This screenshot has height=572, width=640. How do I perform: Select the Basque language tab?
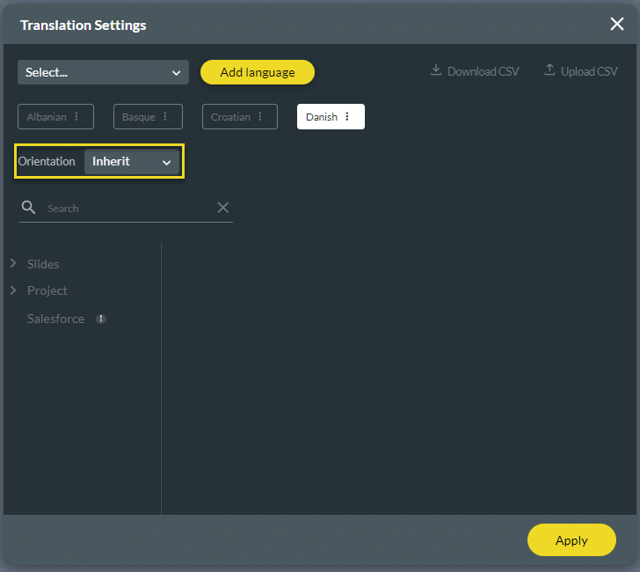[139, 117]
